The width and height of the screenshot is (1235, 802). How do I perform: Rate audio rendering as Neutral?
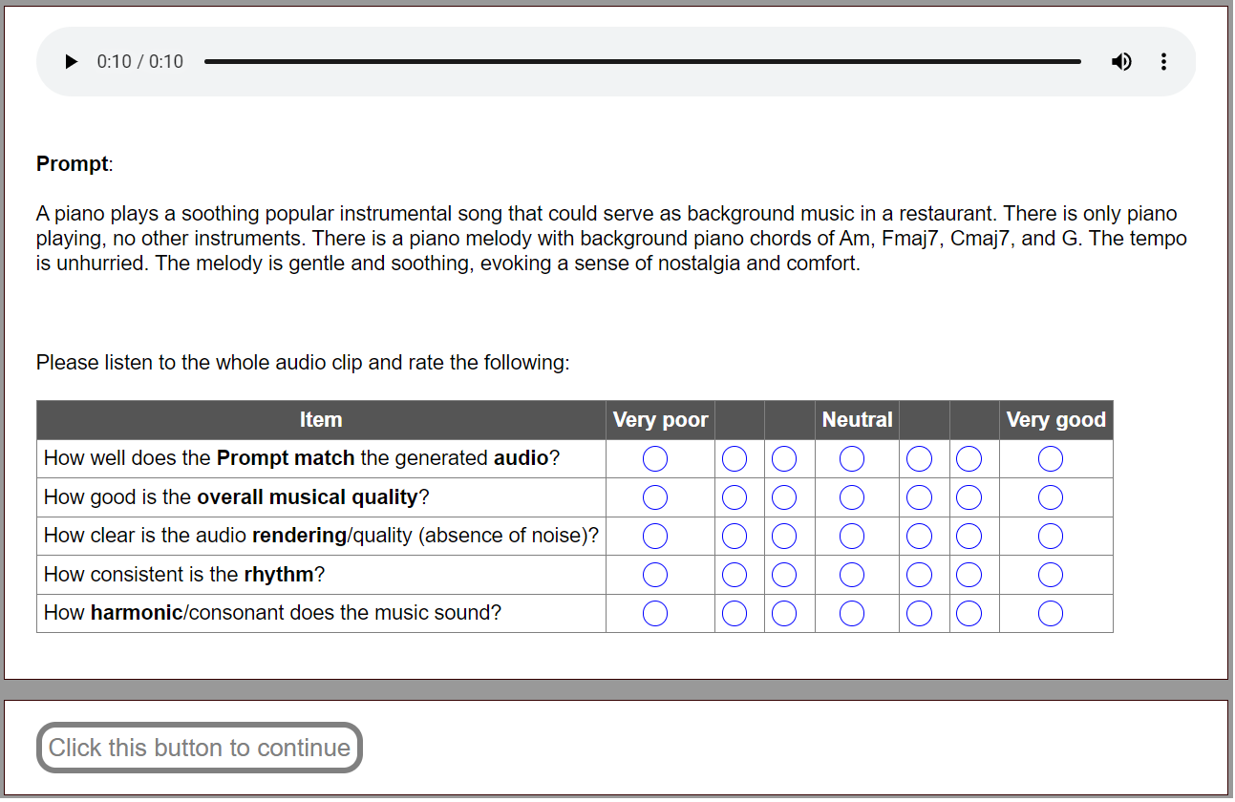point(852,537)
